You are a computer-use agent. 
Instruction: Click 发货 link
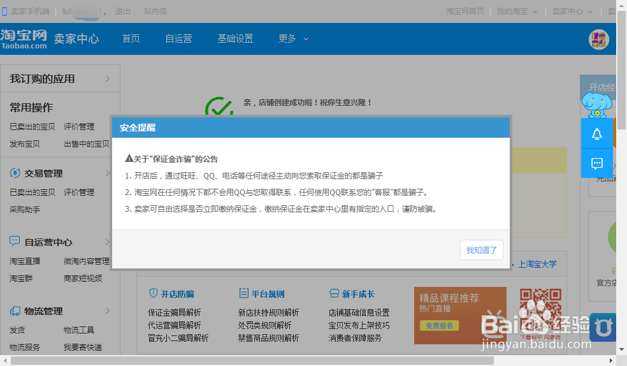pos(17,330)
